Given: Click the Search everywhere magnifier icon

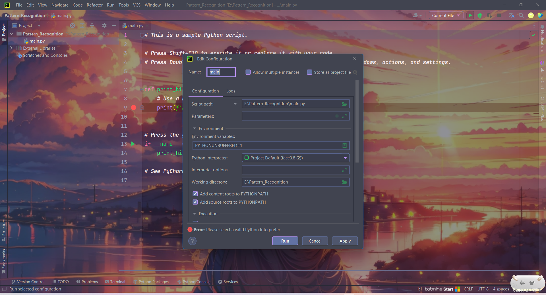Looking at the screenshot, I should (x=521, y=16).
